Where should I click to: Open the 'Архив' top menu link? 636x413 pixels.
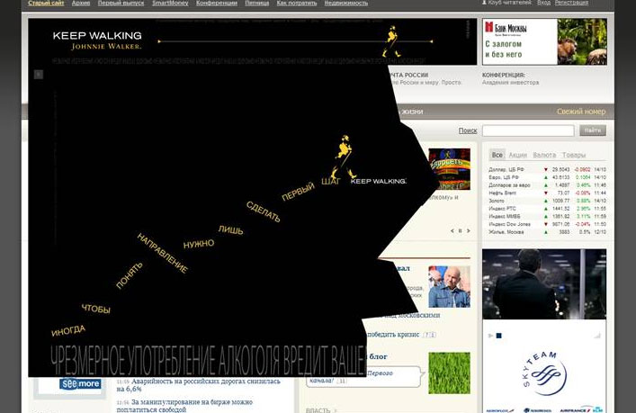[x=81, y=3]
